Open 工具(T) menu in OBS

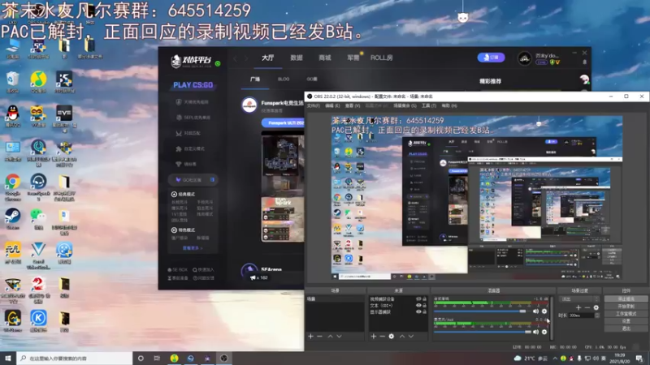(429, 106)
